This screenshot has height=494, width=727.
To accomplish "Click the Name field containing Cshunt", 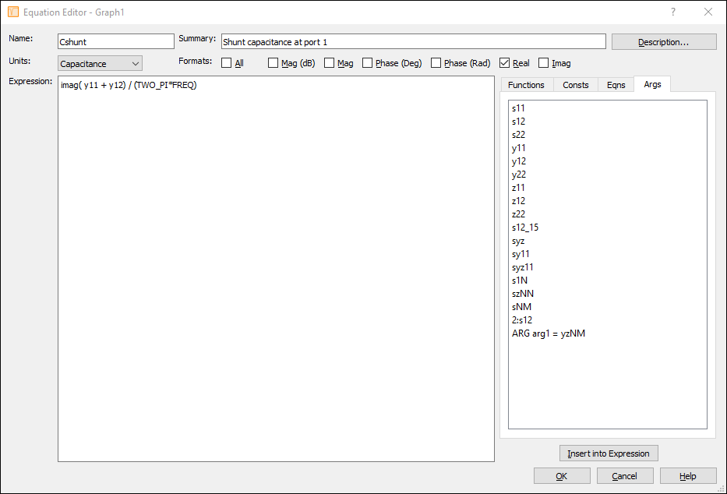I will tap(116, 42).
